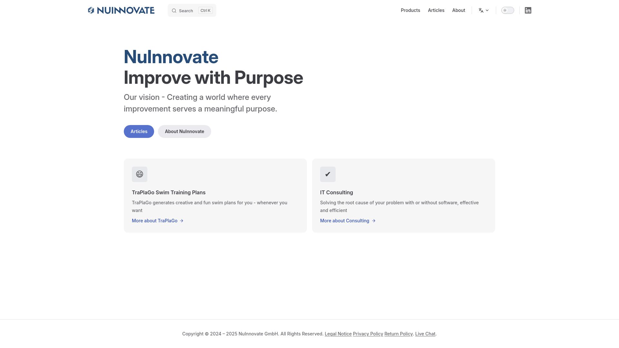
Task: Click the copyright notice text in footer
Action: (253, 334)
